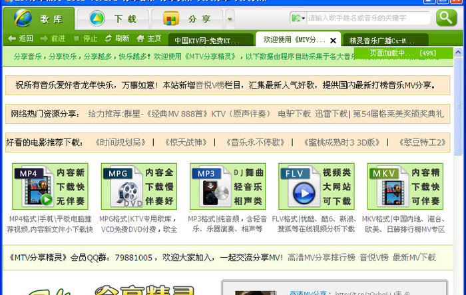466x295 pixels.
Task: Click the FLV video site category icon
Action: [x=316, y=186]
